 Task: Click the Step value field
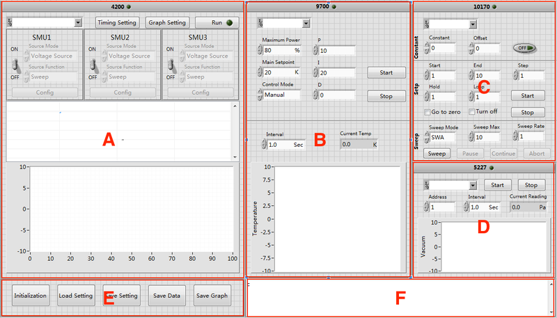531,76
